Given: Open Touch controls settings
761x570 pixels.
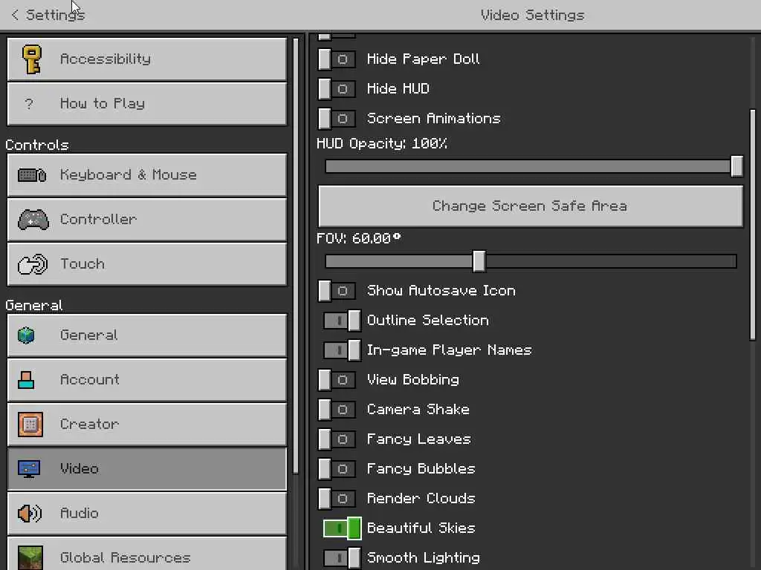Looking at the screenshot, I should point(147,264).
